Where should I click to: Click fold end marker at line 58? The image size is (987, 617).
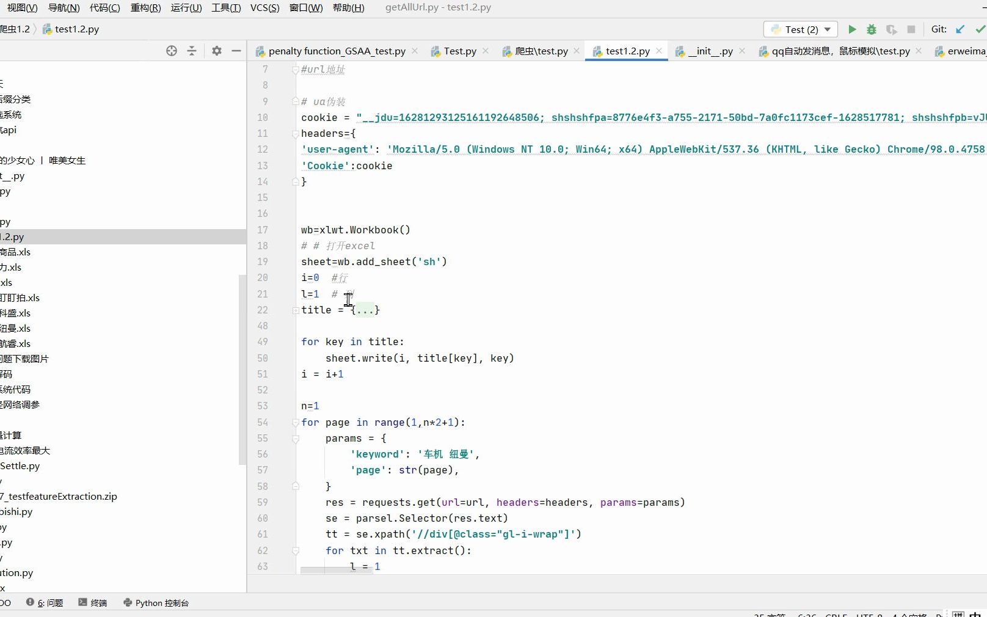click(x=296, y=487)
